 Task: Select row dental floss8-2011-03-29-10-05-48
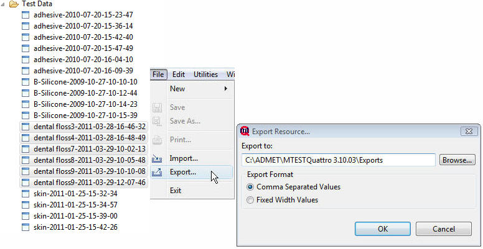tap(84, 160)
